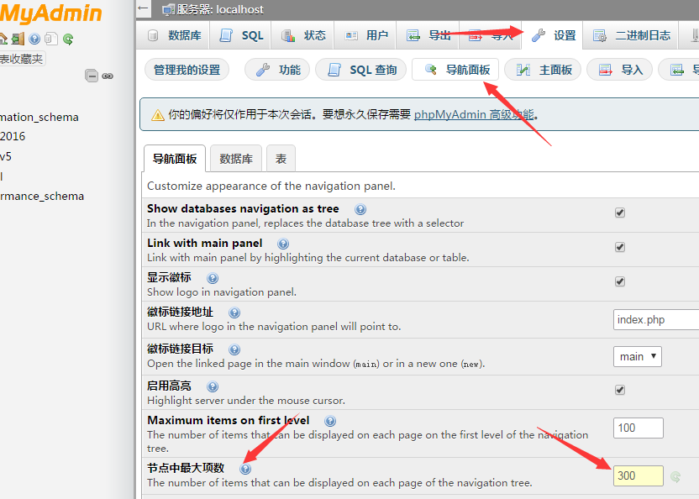Click the log out icon in sidebar
The width and height of the screenshot is (699, 499).
pos(18,39)
